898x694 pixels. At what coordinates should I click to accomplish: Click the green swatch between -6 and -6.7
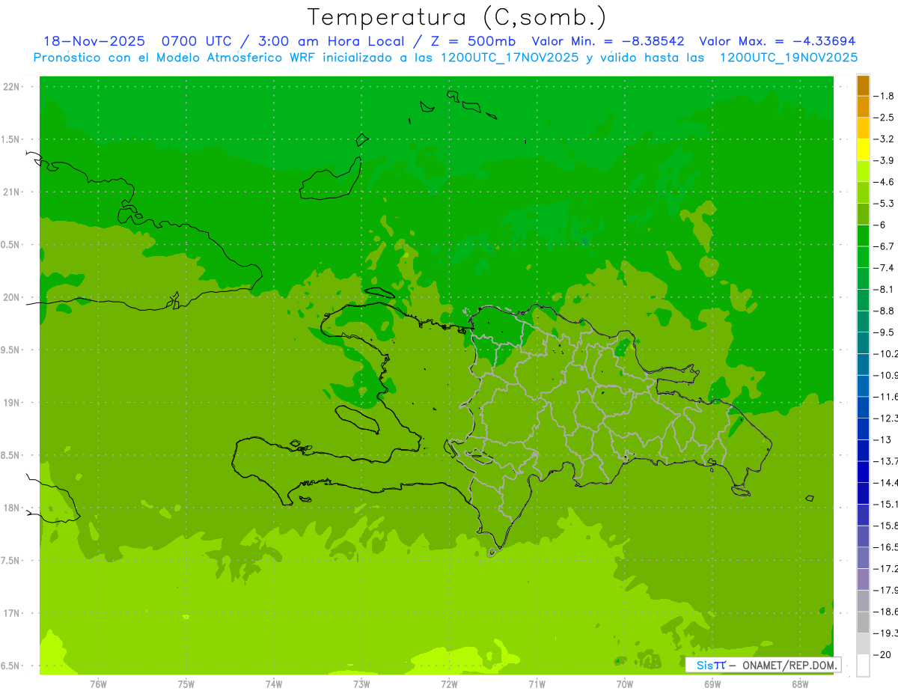coord(863,236)
